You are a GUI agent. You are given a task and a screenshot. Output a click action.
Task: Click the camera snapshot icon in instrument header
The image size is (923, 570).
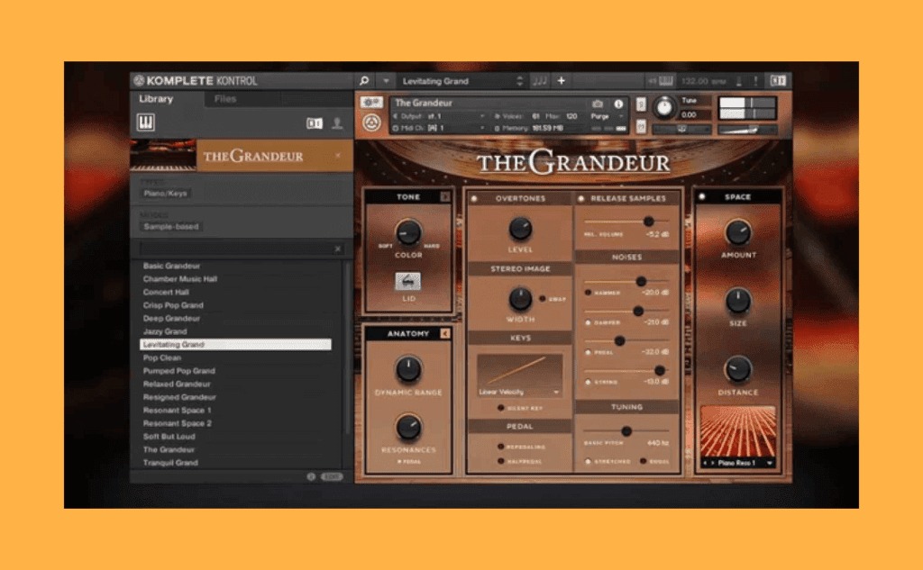click(x=598, y=104)
